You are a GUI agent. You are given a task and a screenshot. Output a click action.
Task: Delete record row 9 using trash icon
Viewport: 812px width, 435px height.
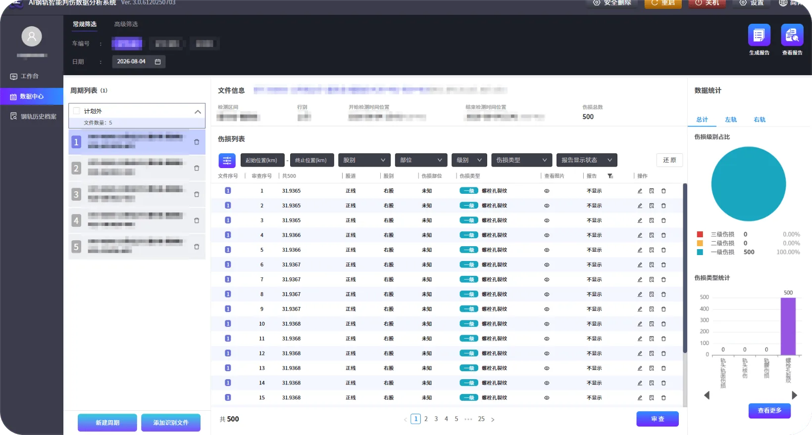click(x=663, y=309)
